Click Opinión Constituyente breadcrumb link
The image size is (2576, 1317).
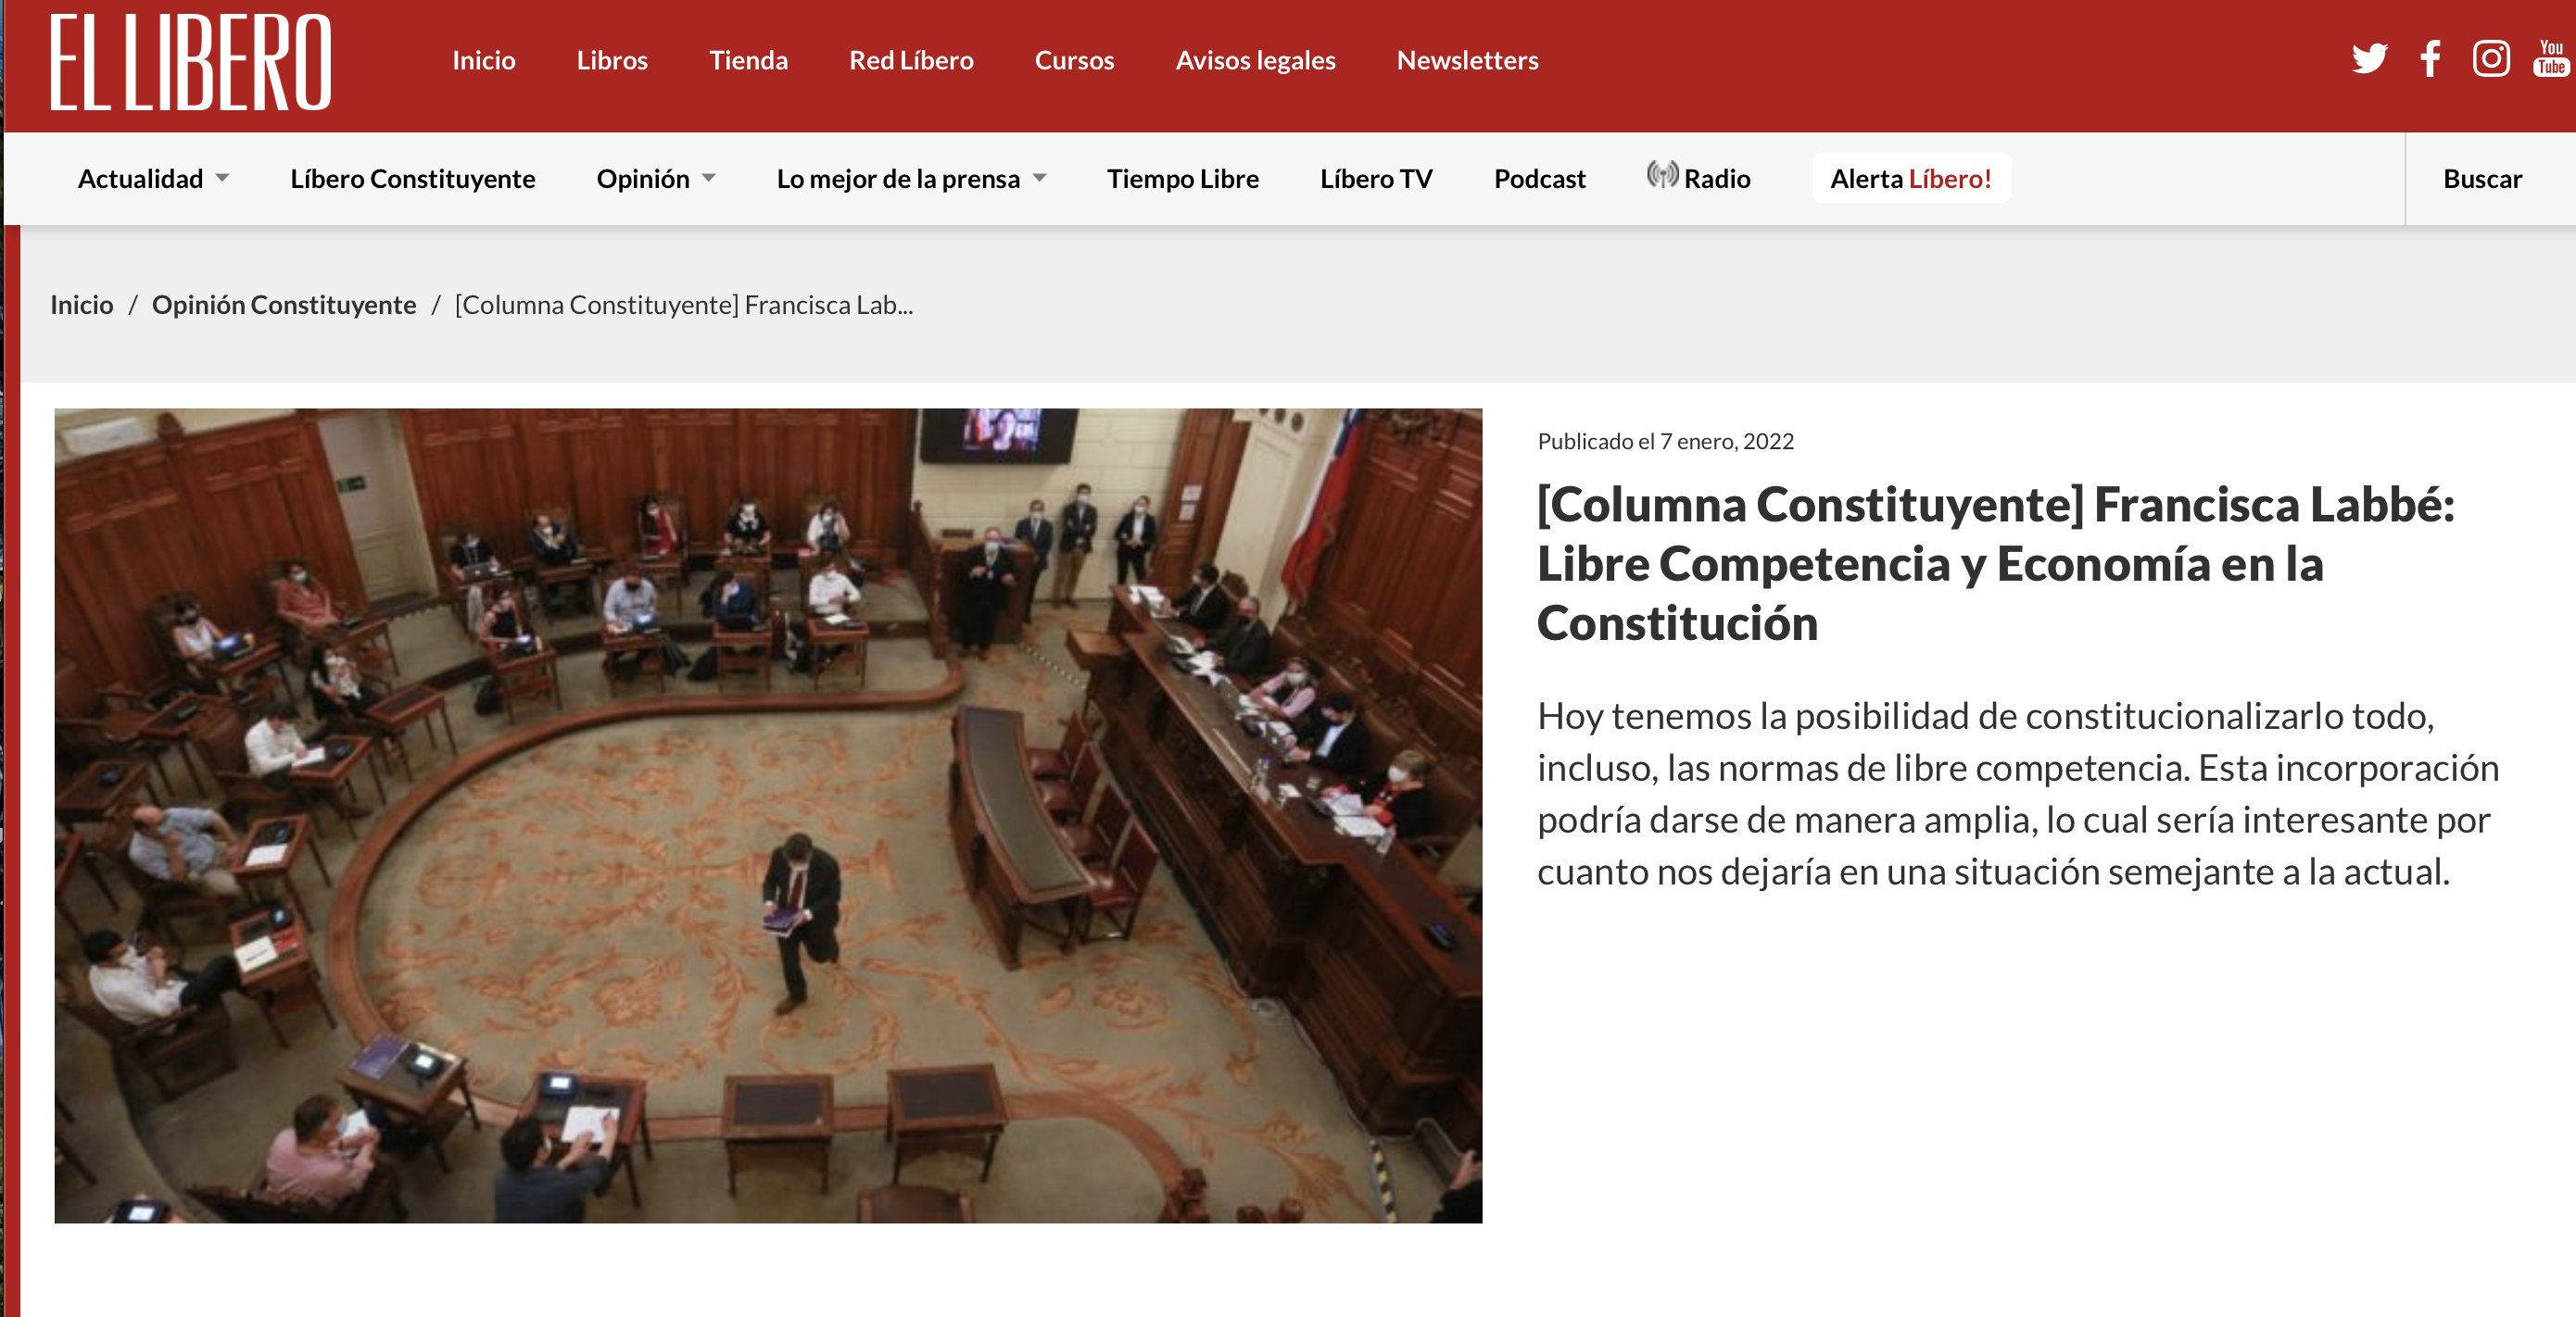(x=284, y=304)
